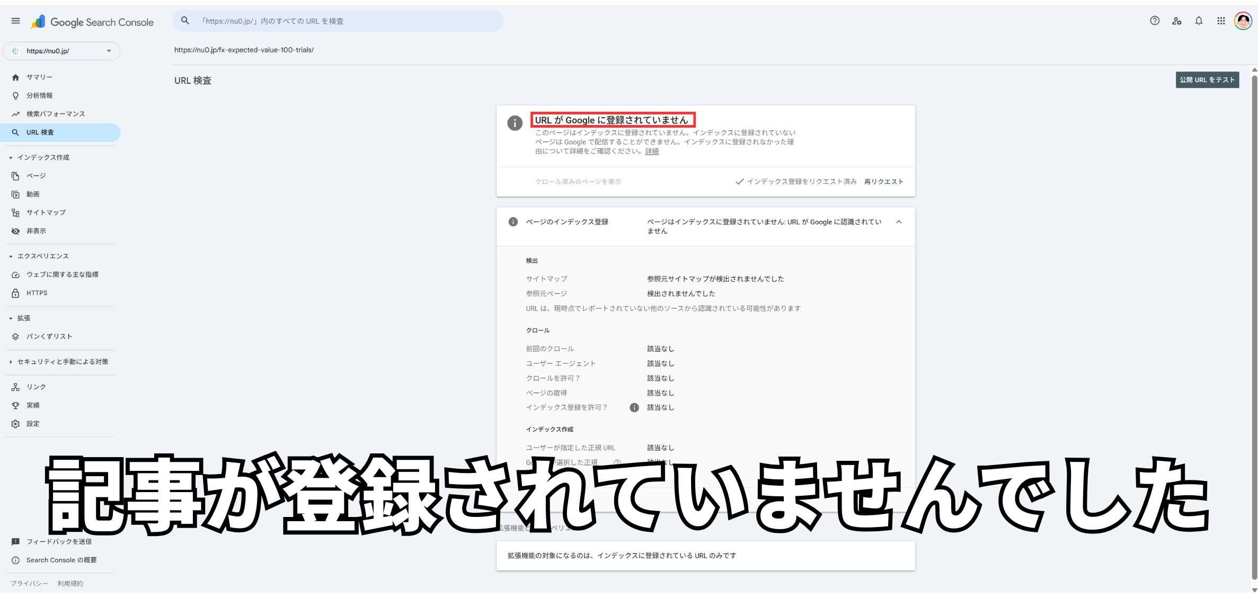Open the HTTPS experience report
Viewport: 1258px width, 598px height.
coord(37,292)
